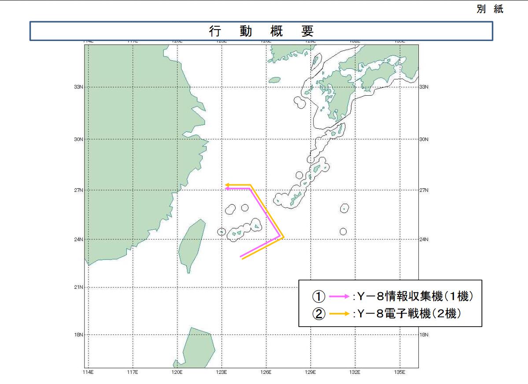Viewport: 528px width, 384px height.
Task: Select the Y-8電子戦機(2機) legend text
Action: tap(410, 314)
